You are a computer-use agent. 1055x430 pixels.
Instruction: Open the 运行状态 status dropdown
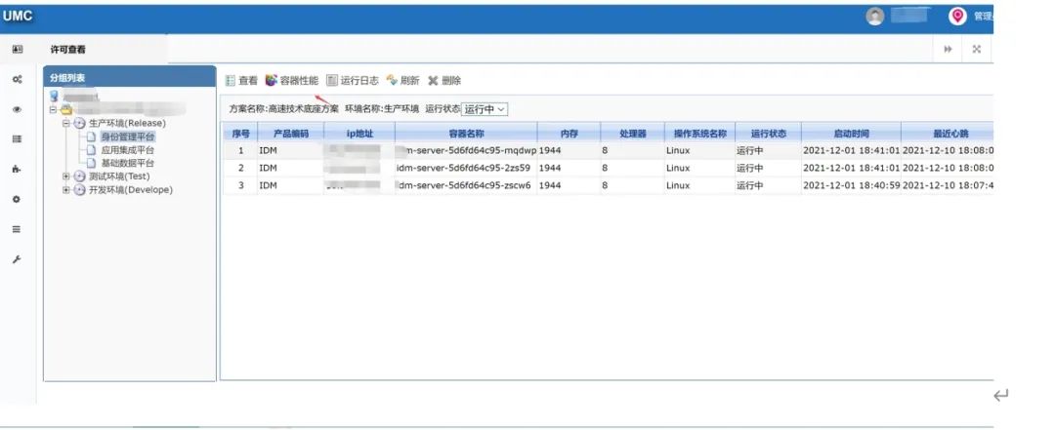coord(485,109)
